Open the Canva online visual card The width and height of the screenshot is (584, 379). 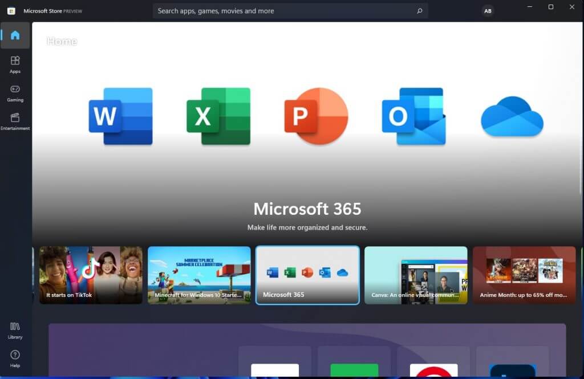point(416,275)
